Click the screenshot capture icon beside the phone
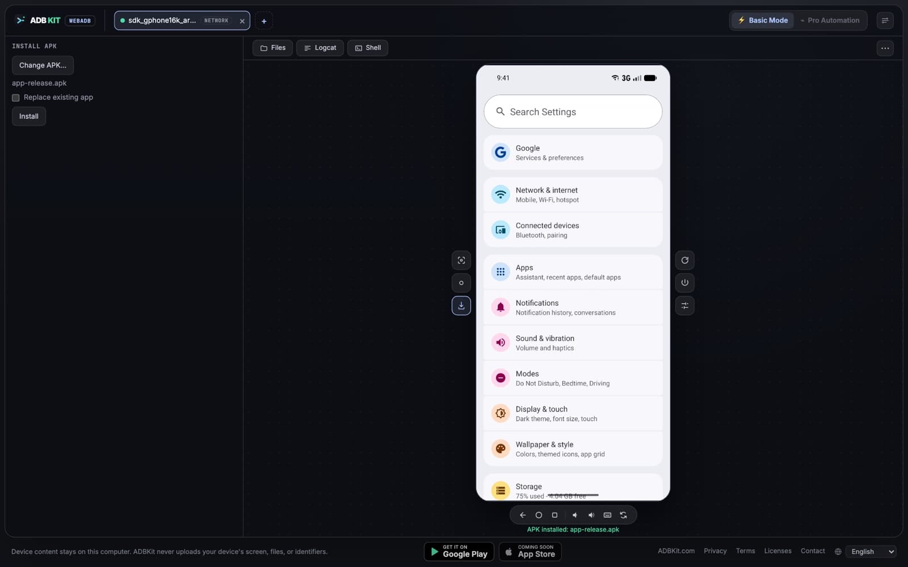This screenshot has width=908, height=567. (461, 260)
